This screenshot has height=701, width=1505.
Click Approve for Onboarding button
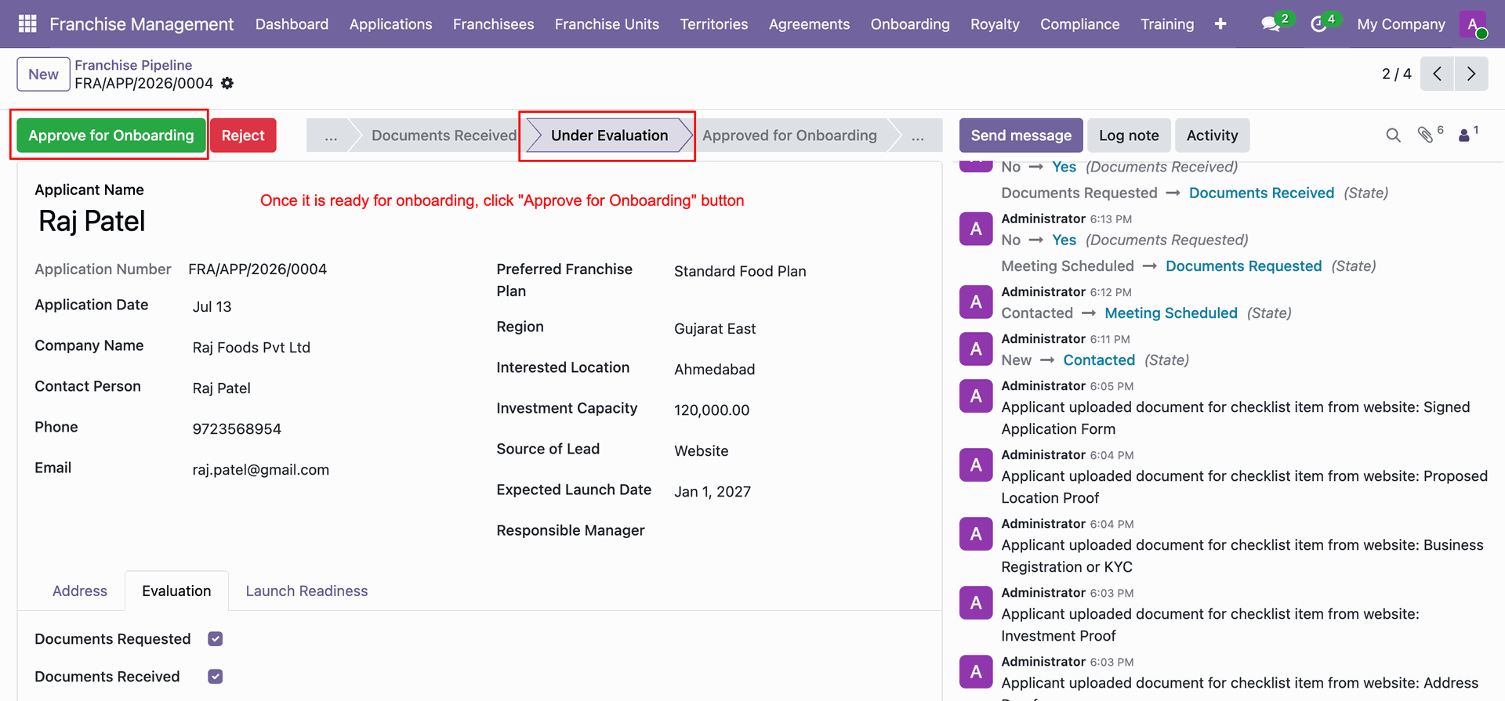coord(111,136)
